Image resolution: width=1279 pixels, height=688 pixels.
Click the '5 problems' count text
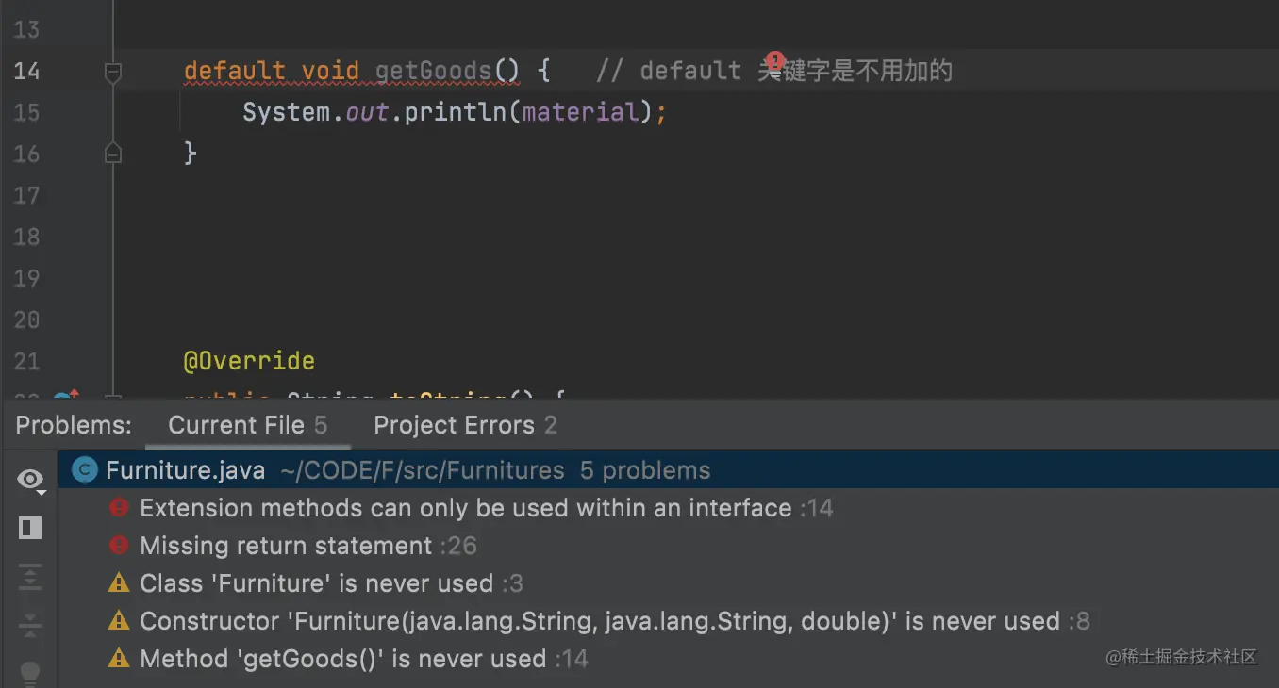coord(645,470)
